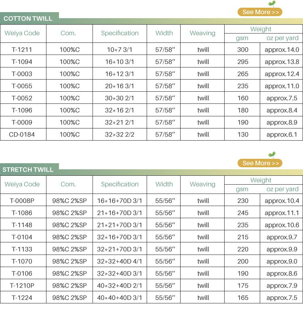
Task: Click the T-1211 product code
Action: click(x=22, y=50)
